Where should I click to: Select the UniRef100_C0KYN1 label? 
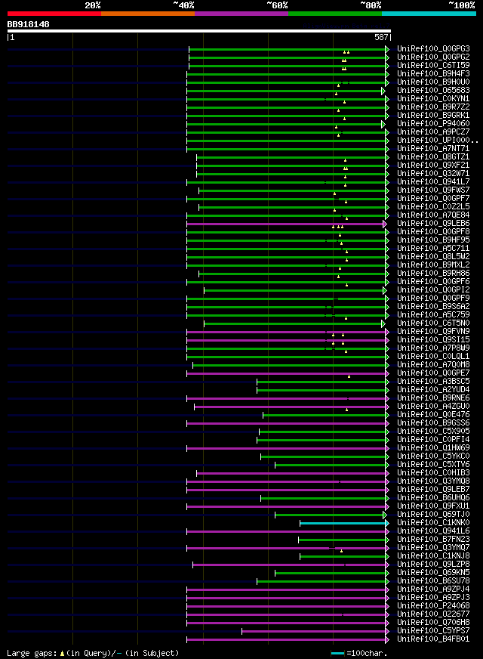tap(433, 99)
